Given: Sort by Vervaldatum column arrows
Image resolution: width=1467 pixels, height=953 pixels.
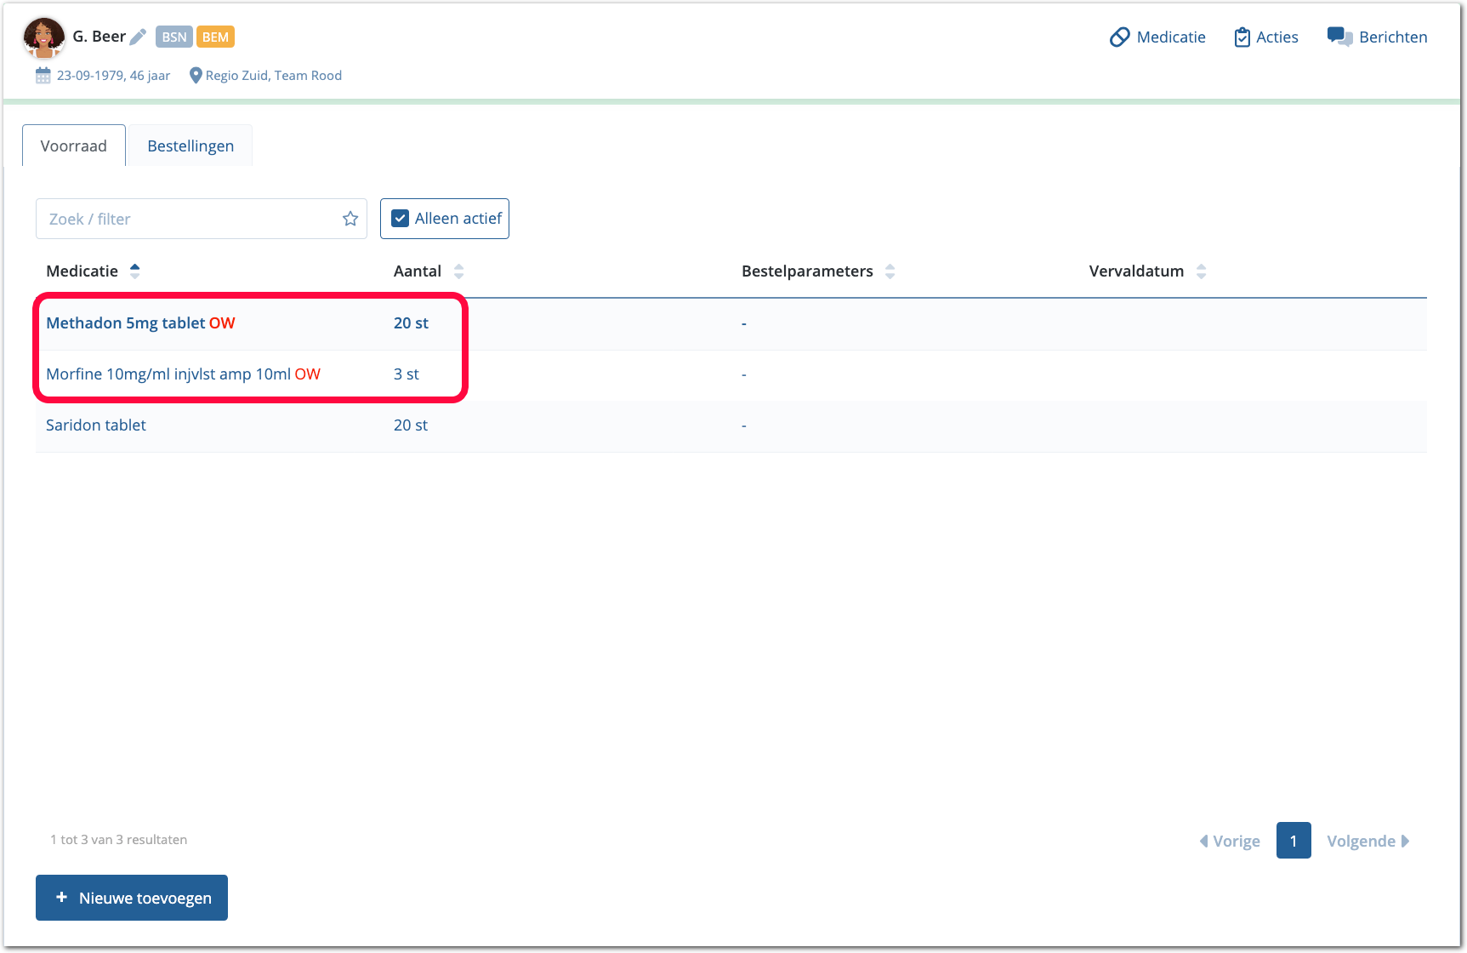Looking at the screenshot, I should 1201,271.
